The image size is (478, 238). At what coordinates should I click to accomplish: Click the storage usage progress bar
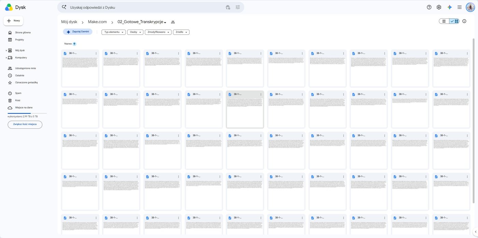click(27, 113)
